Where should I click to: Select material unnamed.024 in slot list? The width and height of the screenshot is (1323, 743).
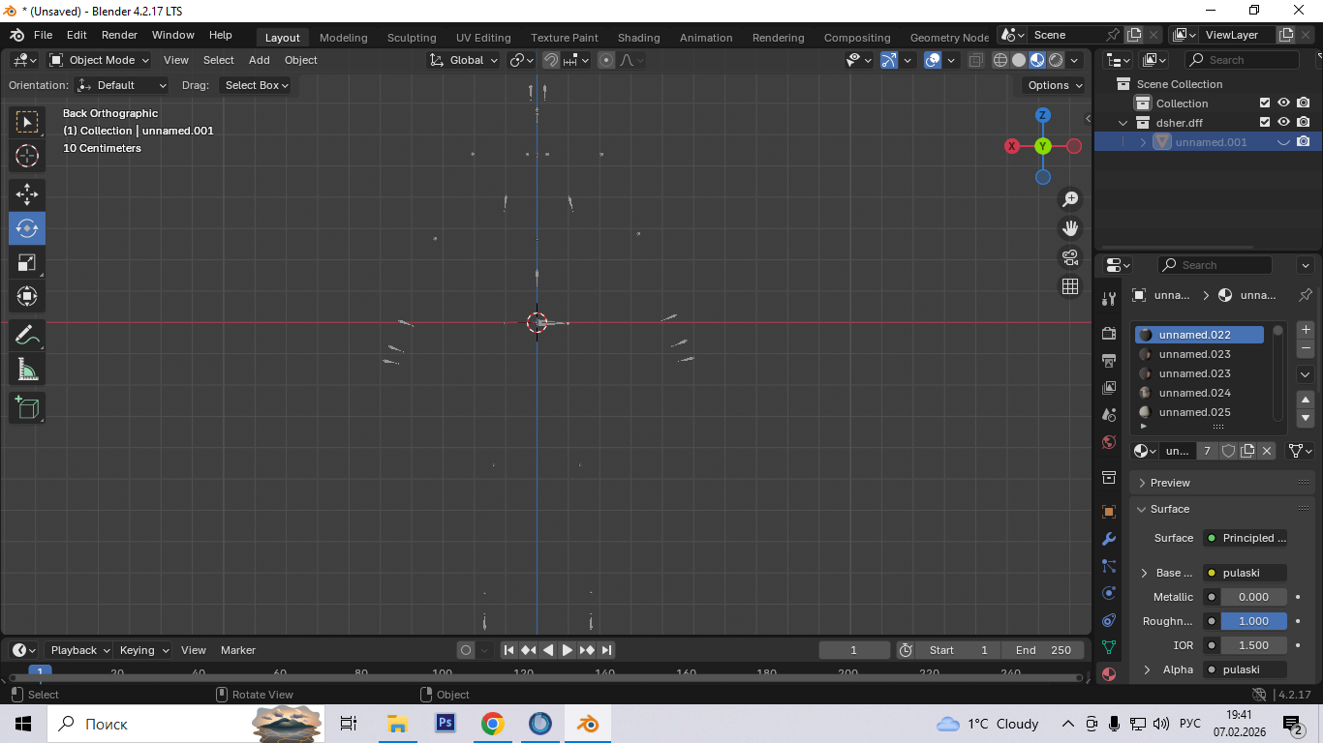tap(1194, 393)
